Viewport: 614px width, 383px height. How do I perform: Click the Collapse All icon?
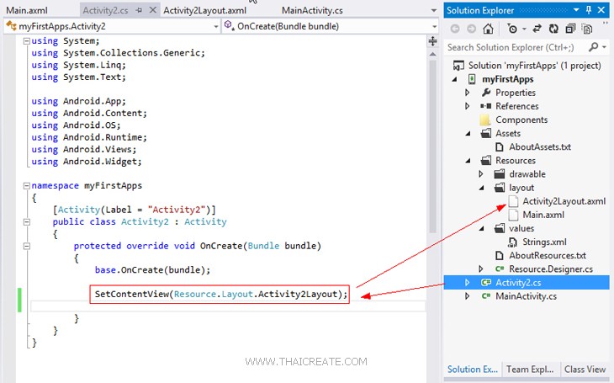click(x=570, y=29)
